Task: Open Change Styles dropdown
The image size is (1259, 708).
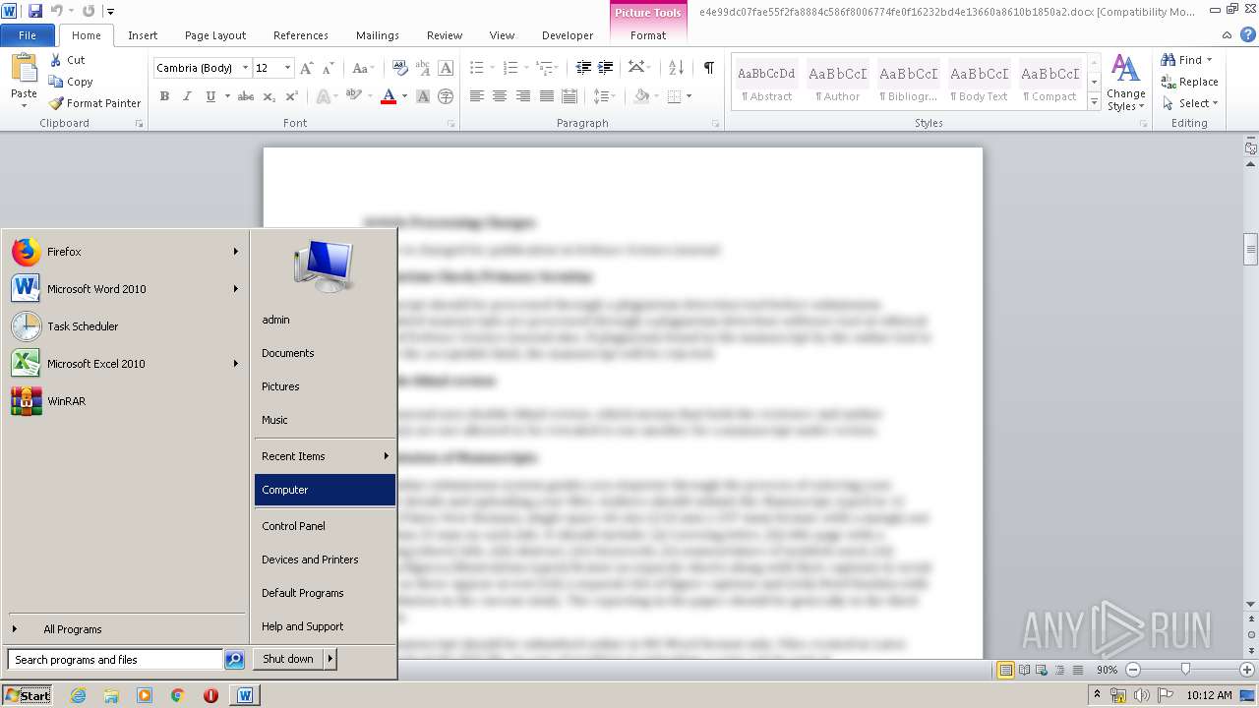Action: (1126, 85)
